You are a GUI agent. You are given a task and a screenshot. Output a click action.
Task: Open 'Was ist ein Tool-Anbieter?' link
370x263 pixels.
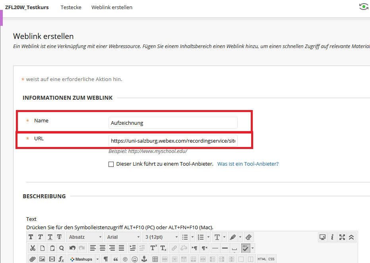point(248,164)
